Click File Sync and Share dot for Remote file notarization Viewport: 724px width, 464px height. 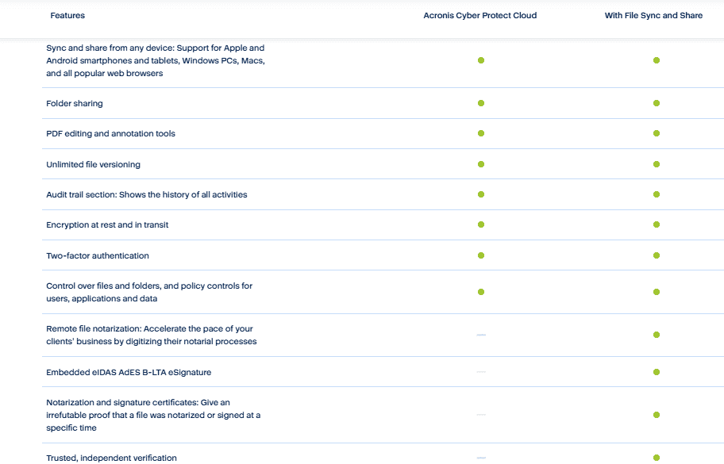point(657,335)
